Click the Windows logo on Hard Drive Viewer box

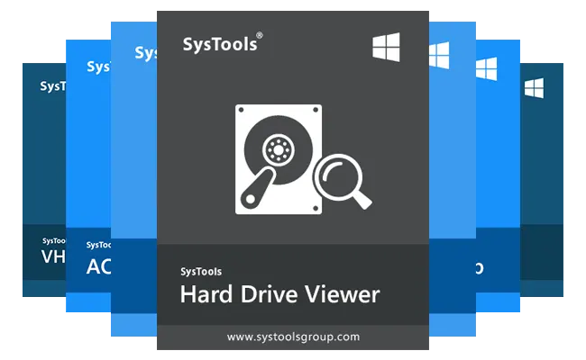tap(386, 47)
